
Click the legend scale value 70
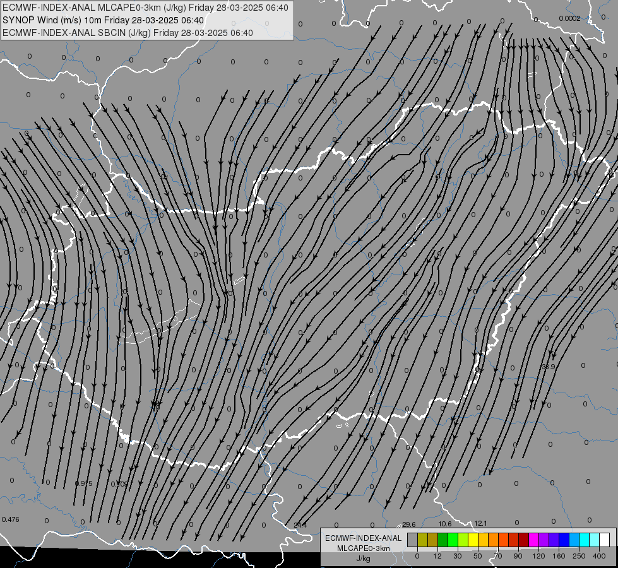pyautogui.click(x=498, y=556)
